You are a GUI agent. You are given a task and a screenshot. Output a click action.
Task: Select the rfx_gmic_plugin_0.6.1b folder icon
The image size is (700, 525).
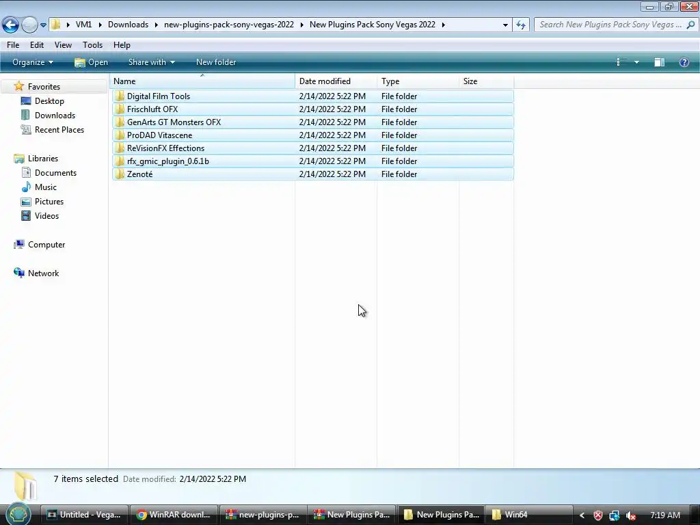[119, 161]
